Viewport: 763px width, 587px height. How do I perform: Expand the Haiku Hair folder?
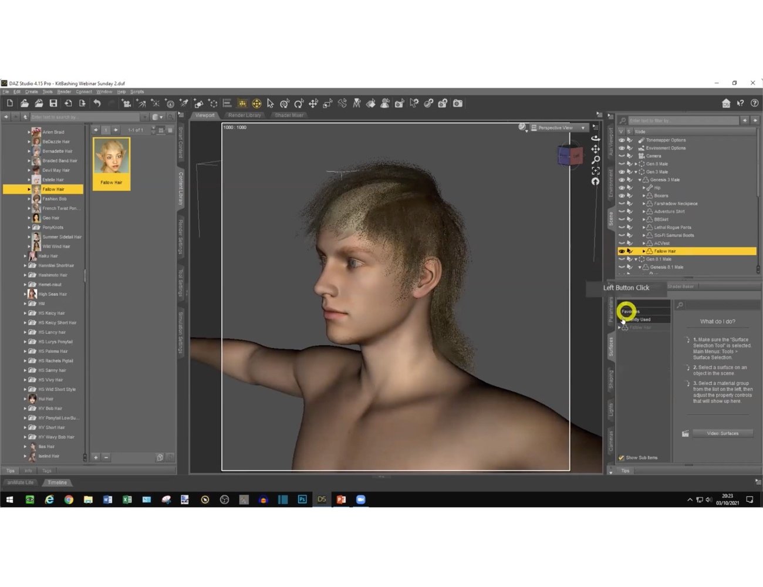[x=25, y=256]
